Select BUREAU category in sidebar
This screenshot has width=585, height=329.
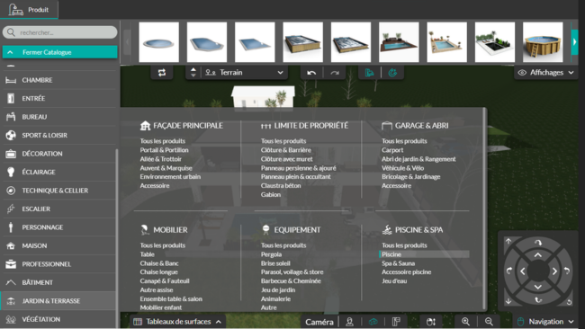click(x=59, y=117)
